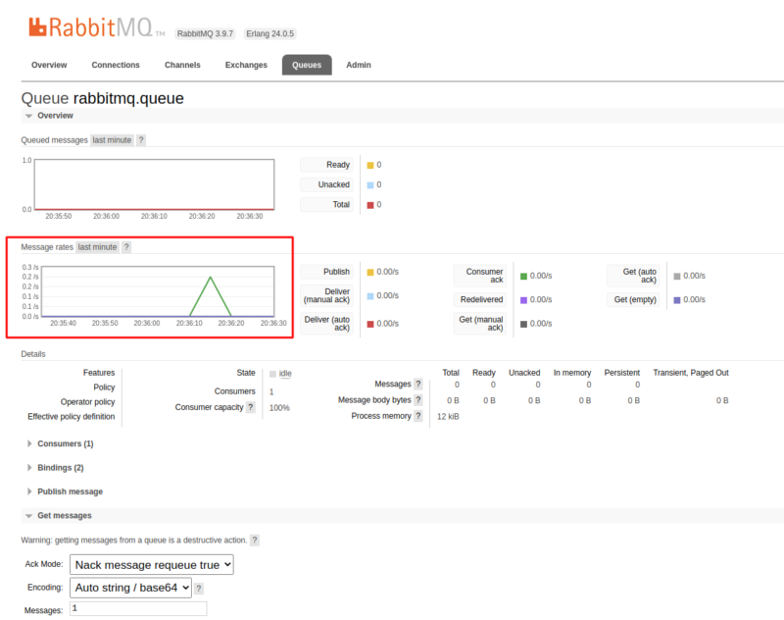Open help icon next to Queued messages
784x620 pixels.
tap(141, 140)
